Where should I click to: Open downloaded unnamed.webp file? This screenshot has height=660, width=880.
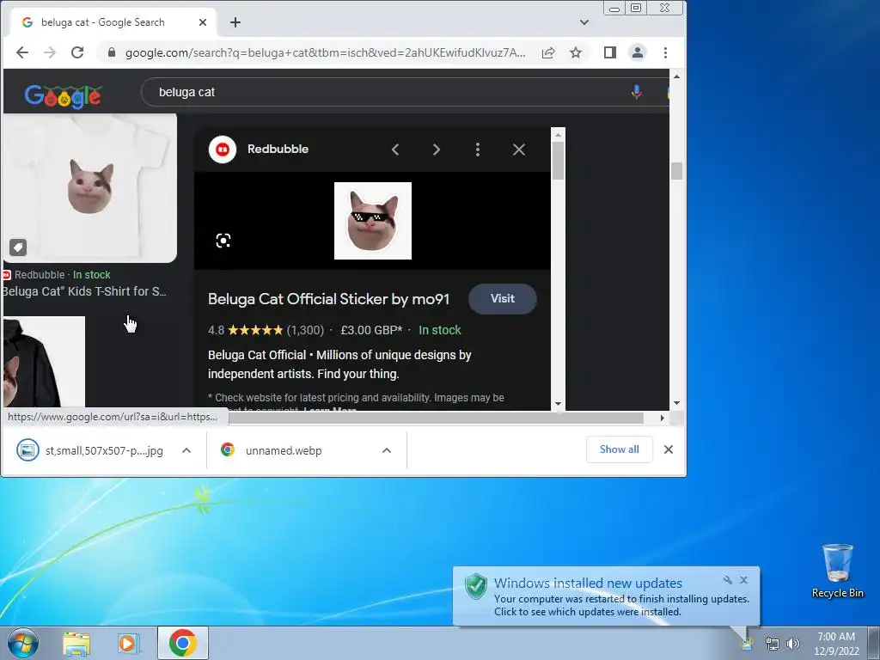coord(272,450)
